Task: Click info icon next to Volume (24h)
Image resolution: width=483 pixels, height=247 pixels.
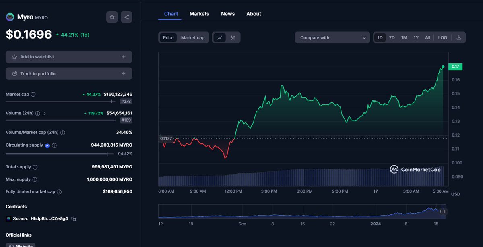Action: (x=38, y=113)
